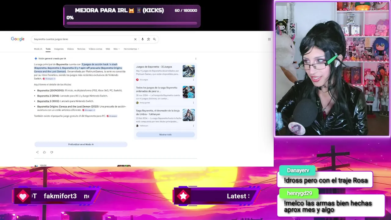Click the Bayonetta 3 (2022) bullet text
Viewport: 391px width, 220px height.
65,101
